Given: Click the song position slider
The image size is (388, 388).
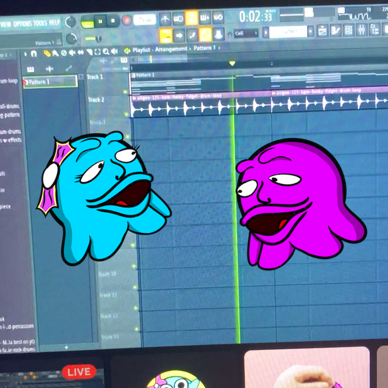Looking at the screenshot, I should click(x=93, y=38).
